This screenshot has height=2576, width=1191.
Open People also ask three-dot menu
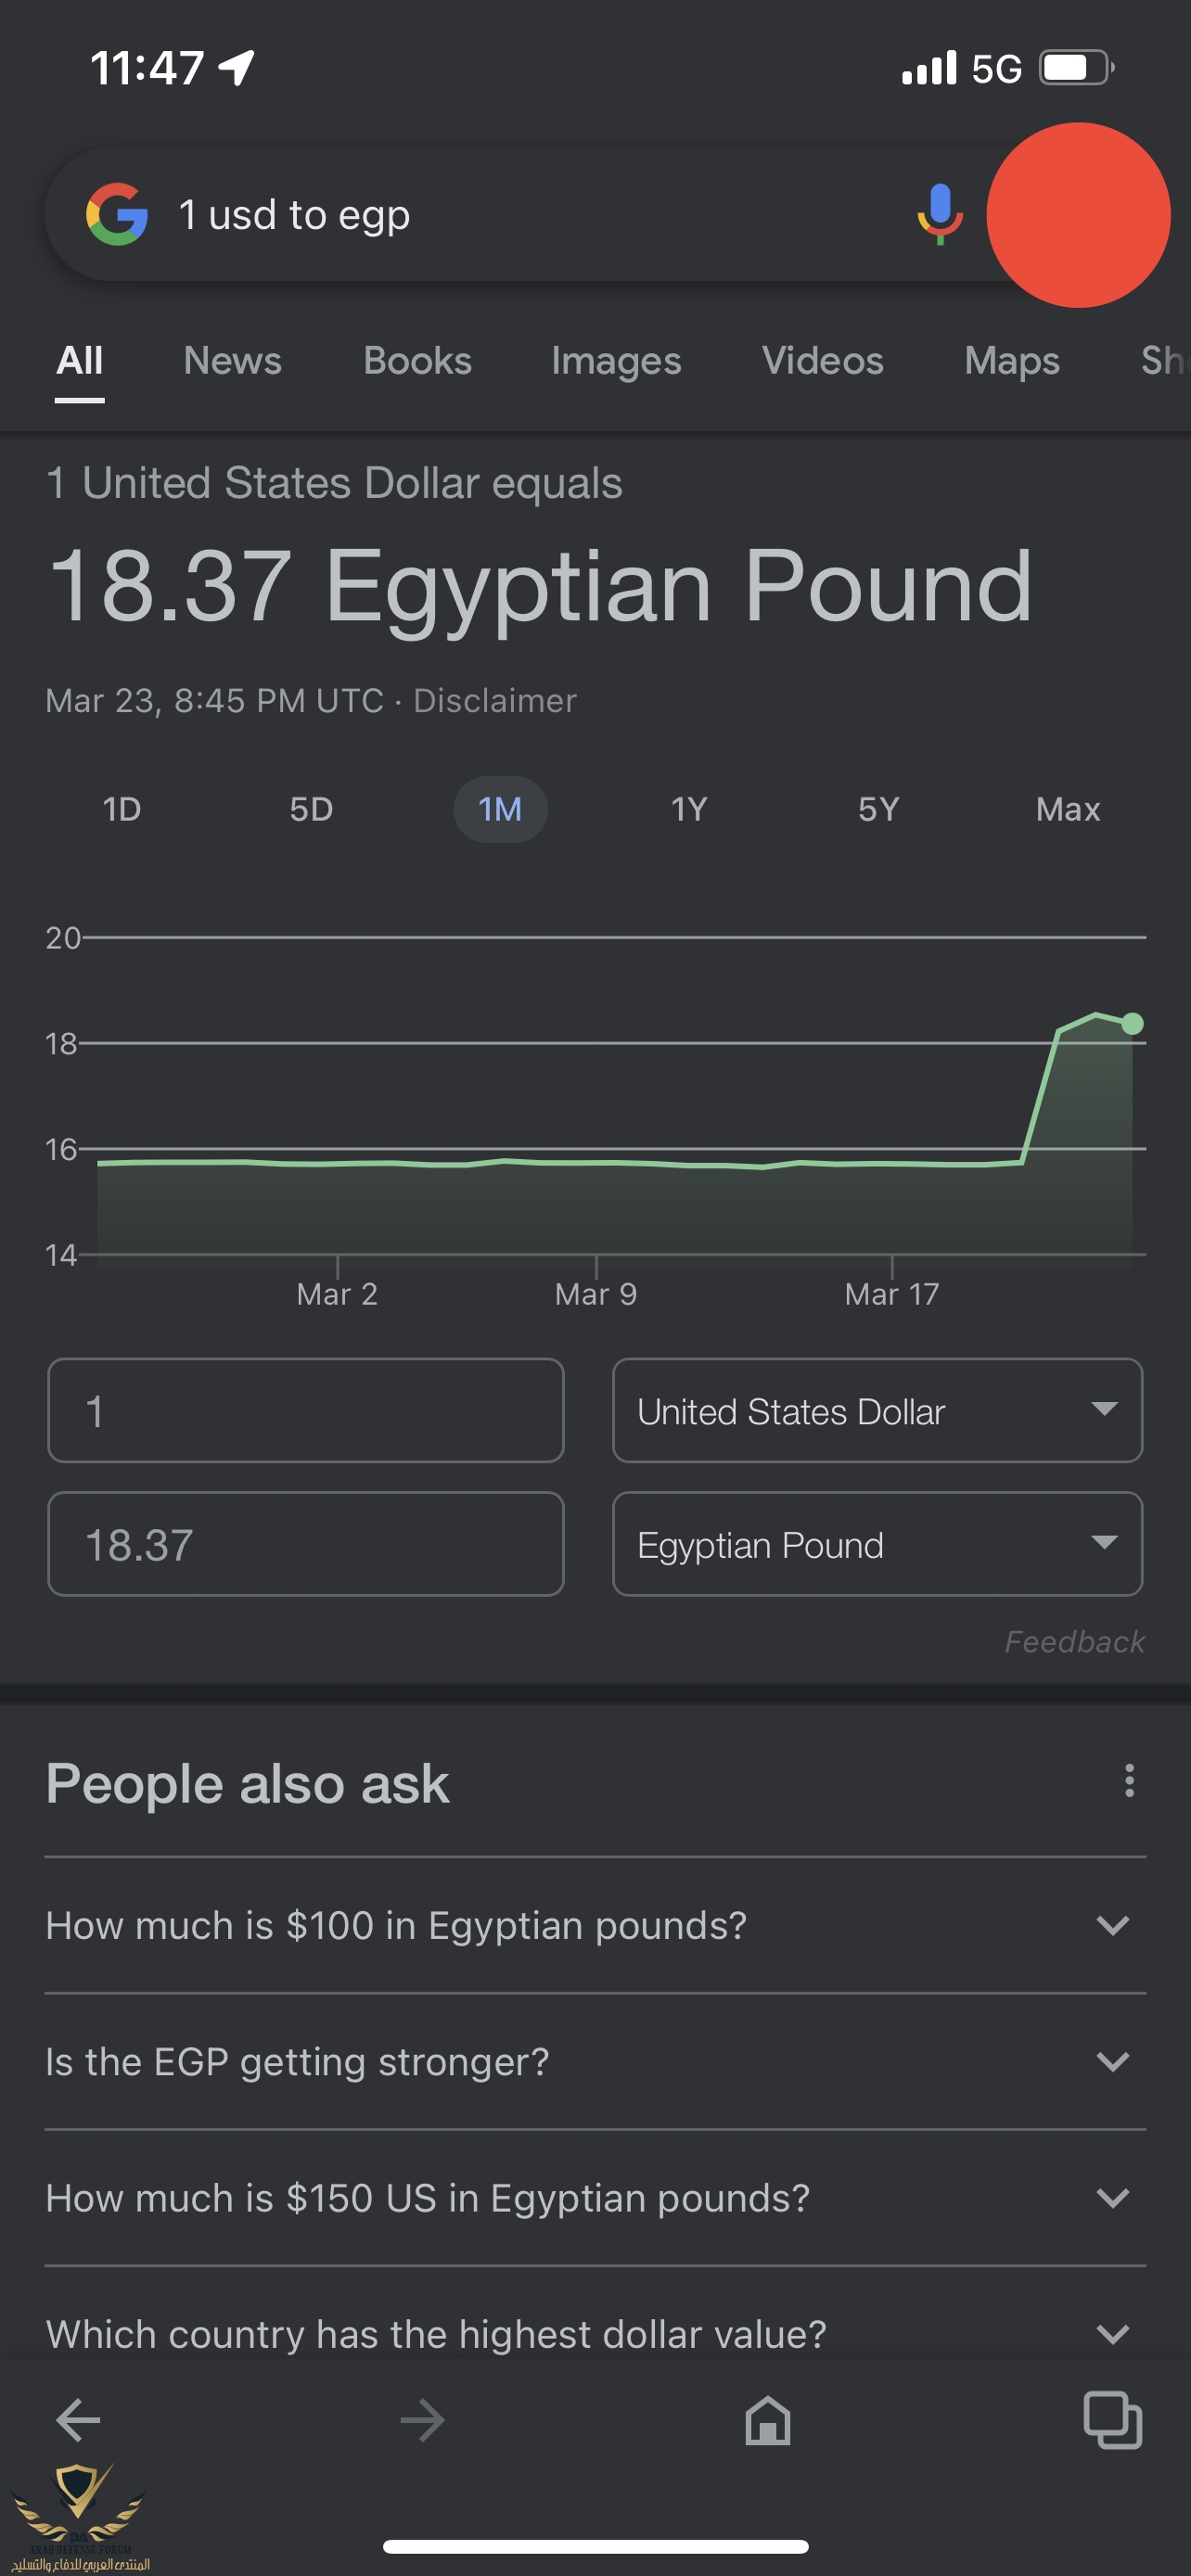click(x=1129, y=1781)
